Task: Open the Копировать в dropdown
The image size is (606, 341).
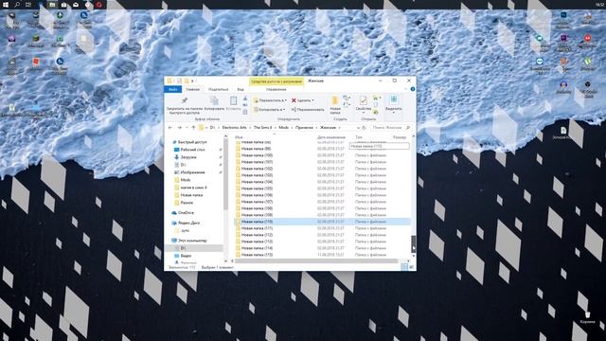Action: [269, 110]
